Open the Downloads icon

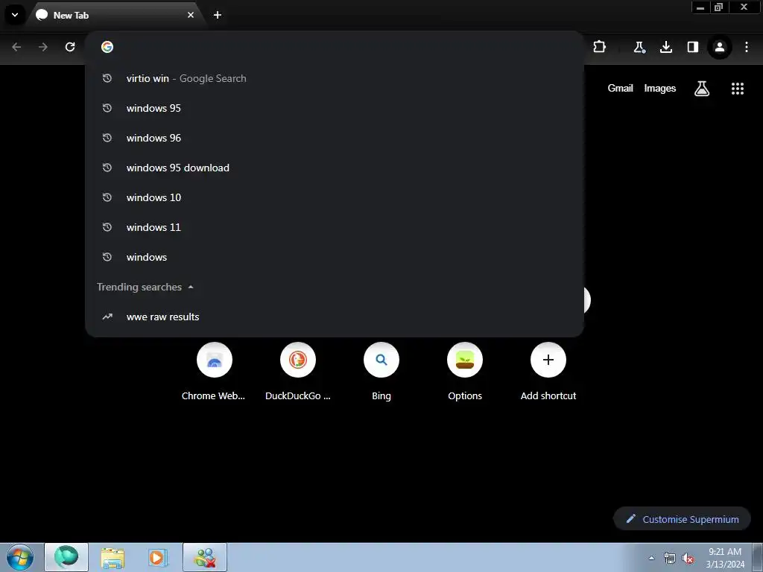click(665, 47)
